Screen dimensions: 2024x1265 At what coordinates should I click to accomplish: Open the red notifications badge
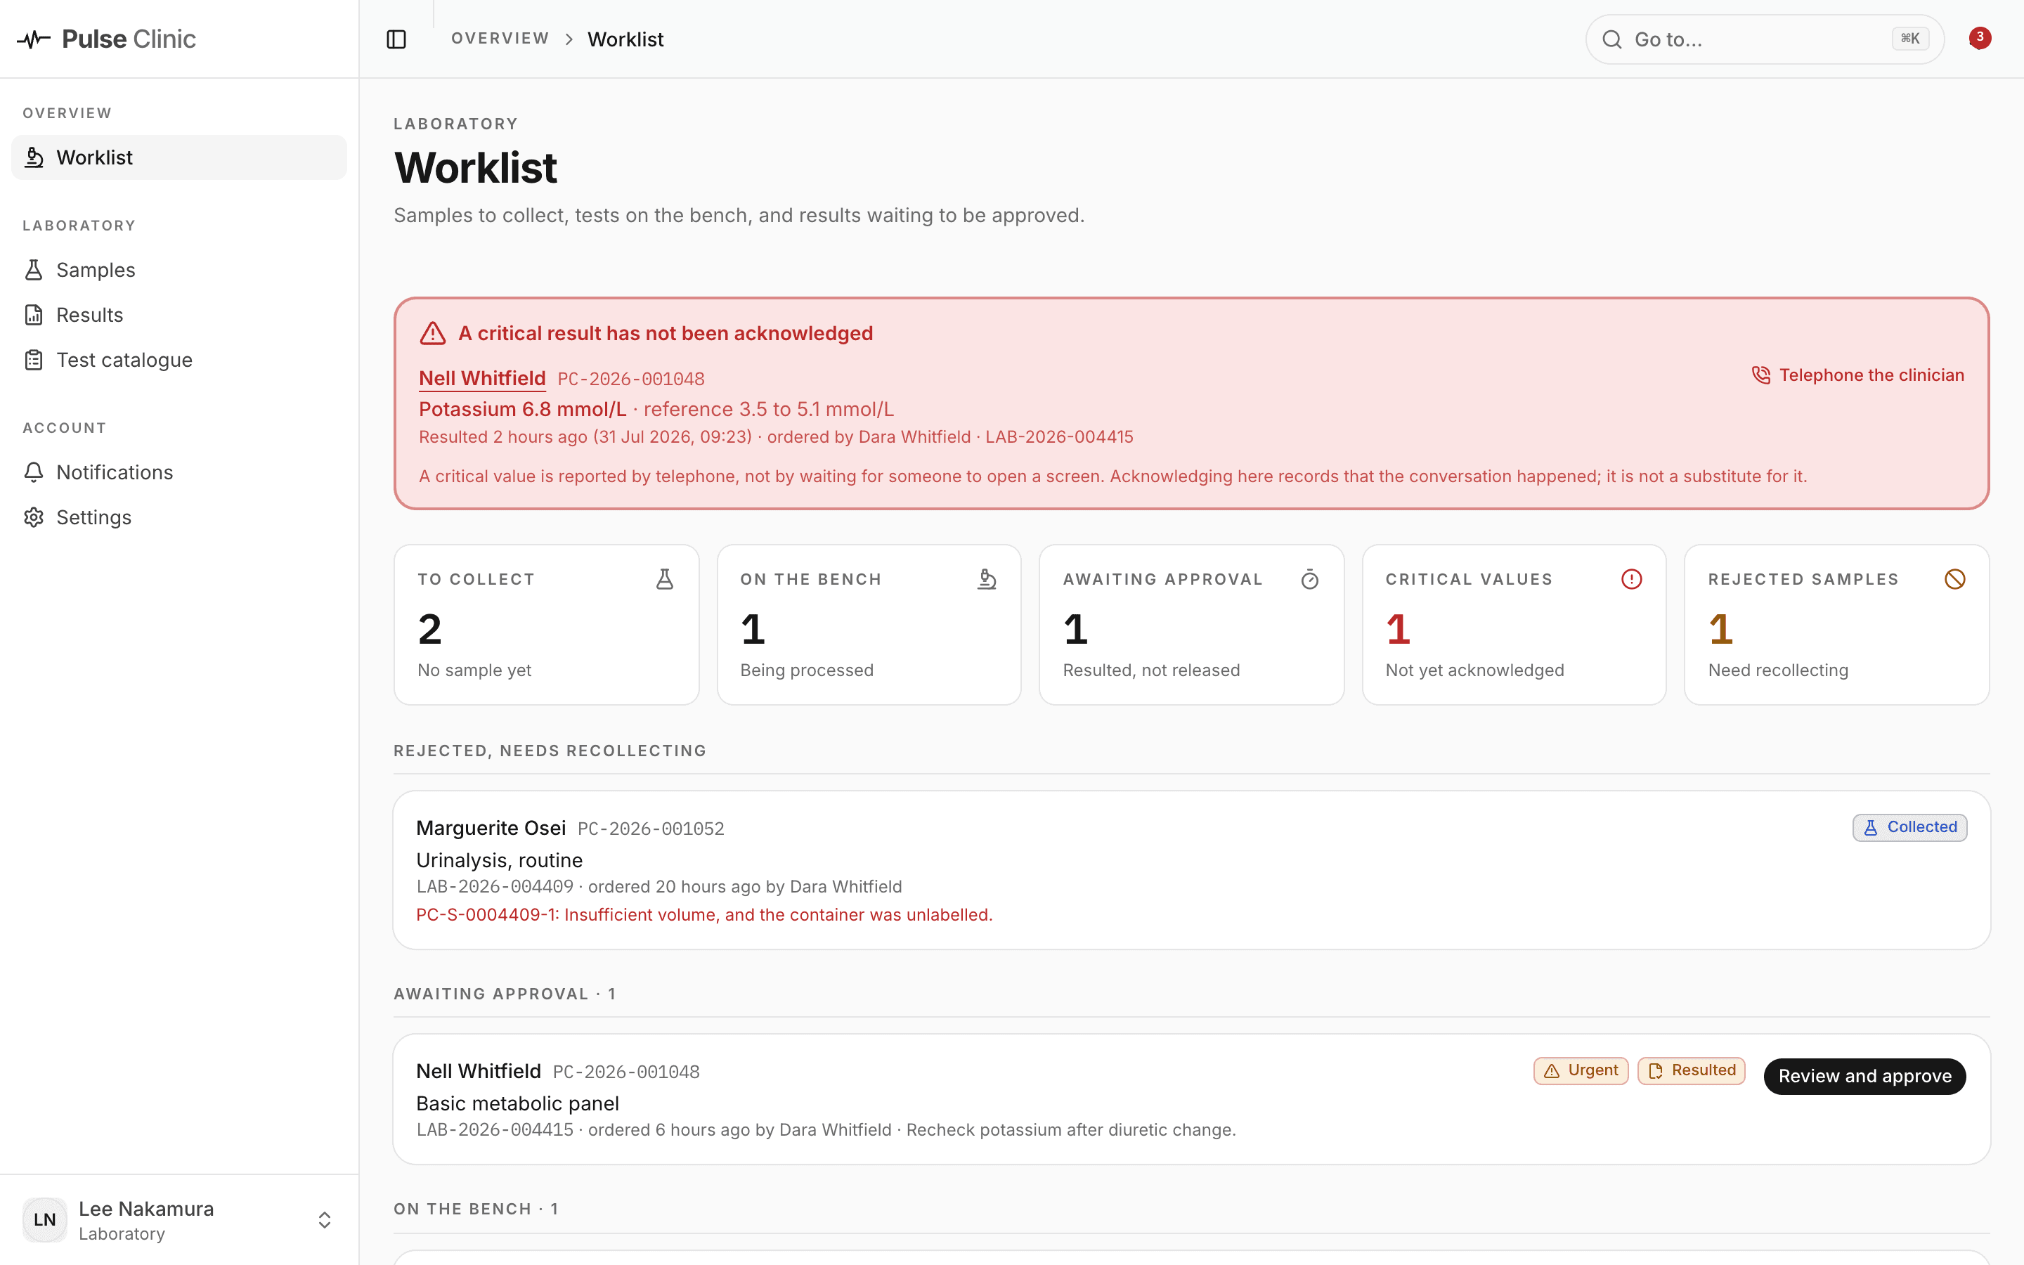pos(1979,38)
